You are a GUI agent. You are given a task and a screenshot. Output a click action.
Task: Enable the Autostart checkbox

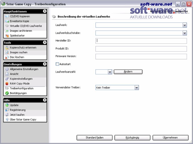[57, 64]
